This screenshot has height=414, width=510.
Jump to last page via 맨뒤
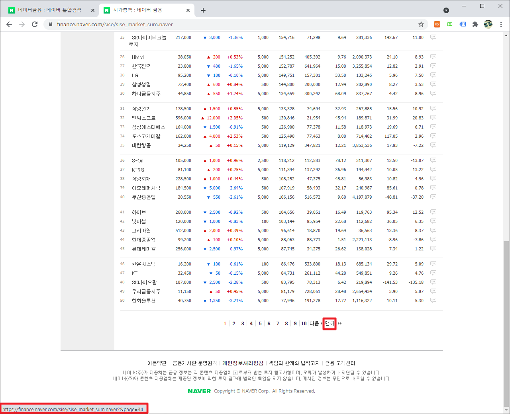330,323
